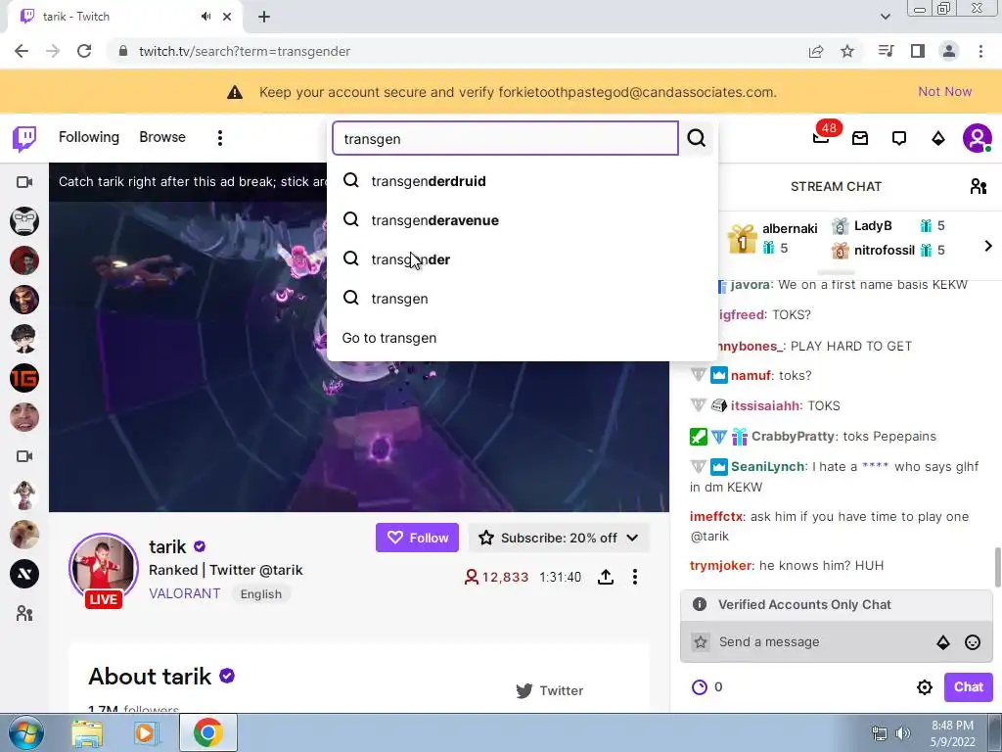Open the X logo channel in sidebar
The width and height of the screenshot is (1002, 752).
point(24,574)
